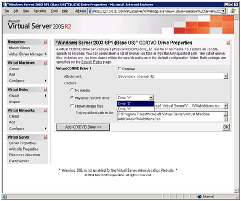
Task: Expand Virtual Networks Configure submenu arrow
Action: coord(46,128)
